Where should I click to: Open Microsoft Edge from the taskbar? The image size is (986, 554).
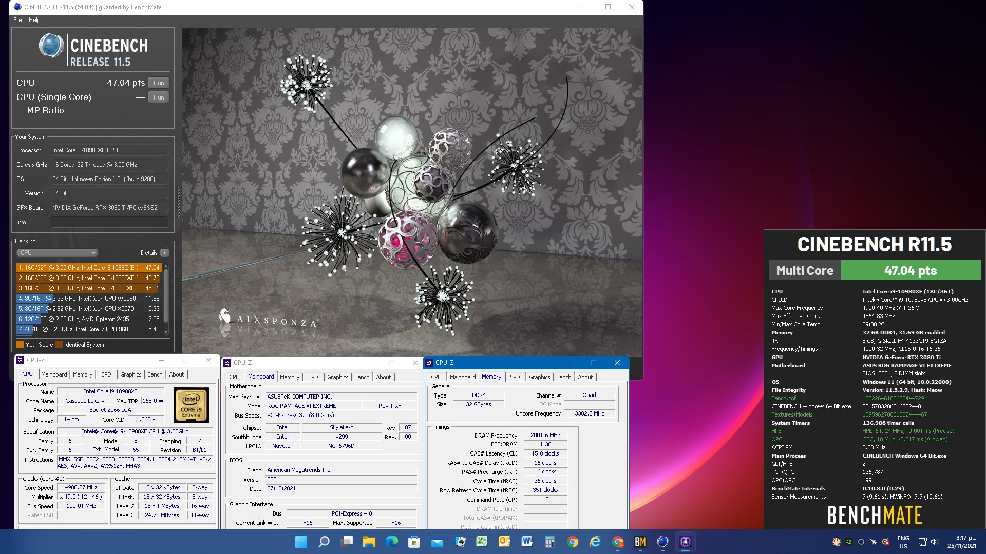point(392,542)
